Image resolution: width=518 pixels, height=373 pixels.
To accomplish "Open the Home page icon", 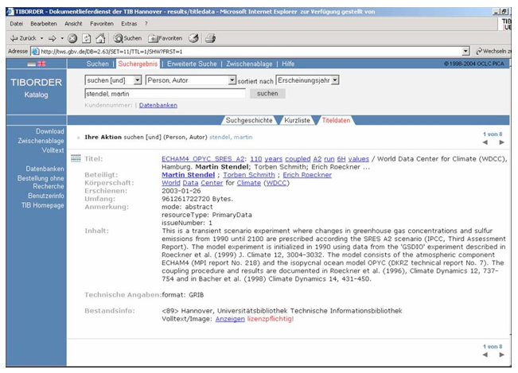I will [x=100, y=39].
